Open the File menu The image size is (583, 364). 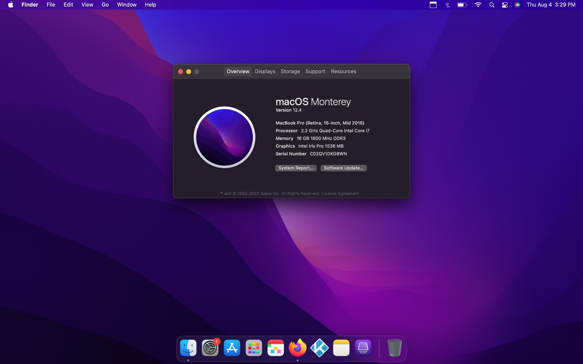click(x=51, y=5)
